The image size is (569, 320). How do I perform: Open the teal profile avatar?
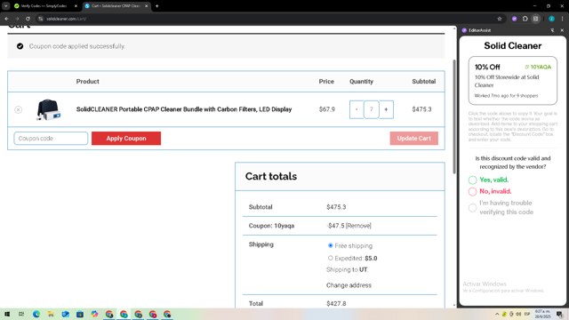[x=551, y=19]
